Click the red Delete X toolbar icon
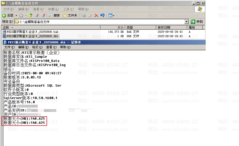The height and width of the screenshot is (146, 239). point(96,15)
